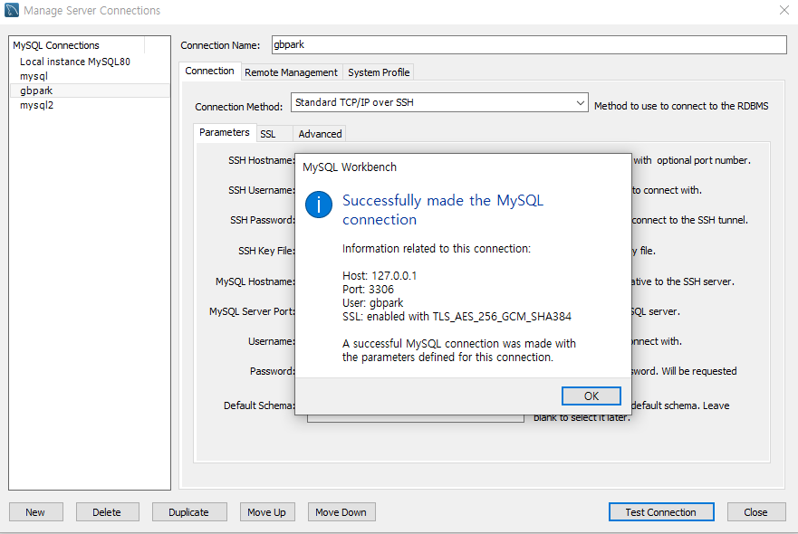
Task: Click the blue information icon in dialog
Action: pos(319,205)
